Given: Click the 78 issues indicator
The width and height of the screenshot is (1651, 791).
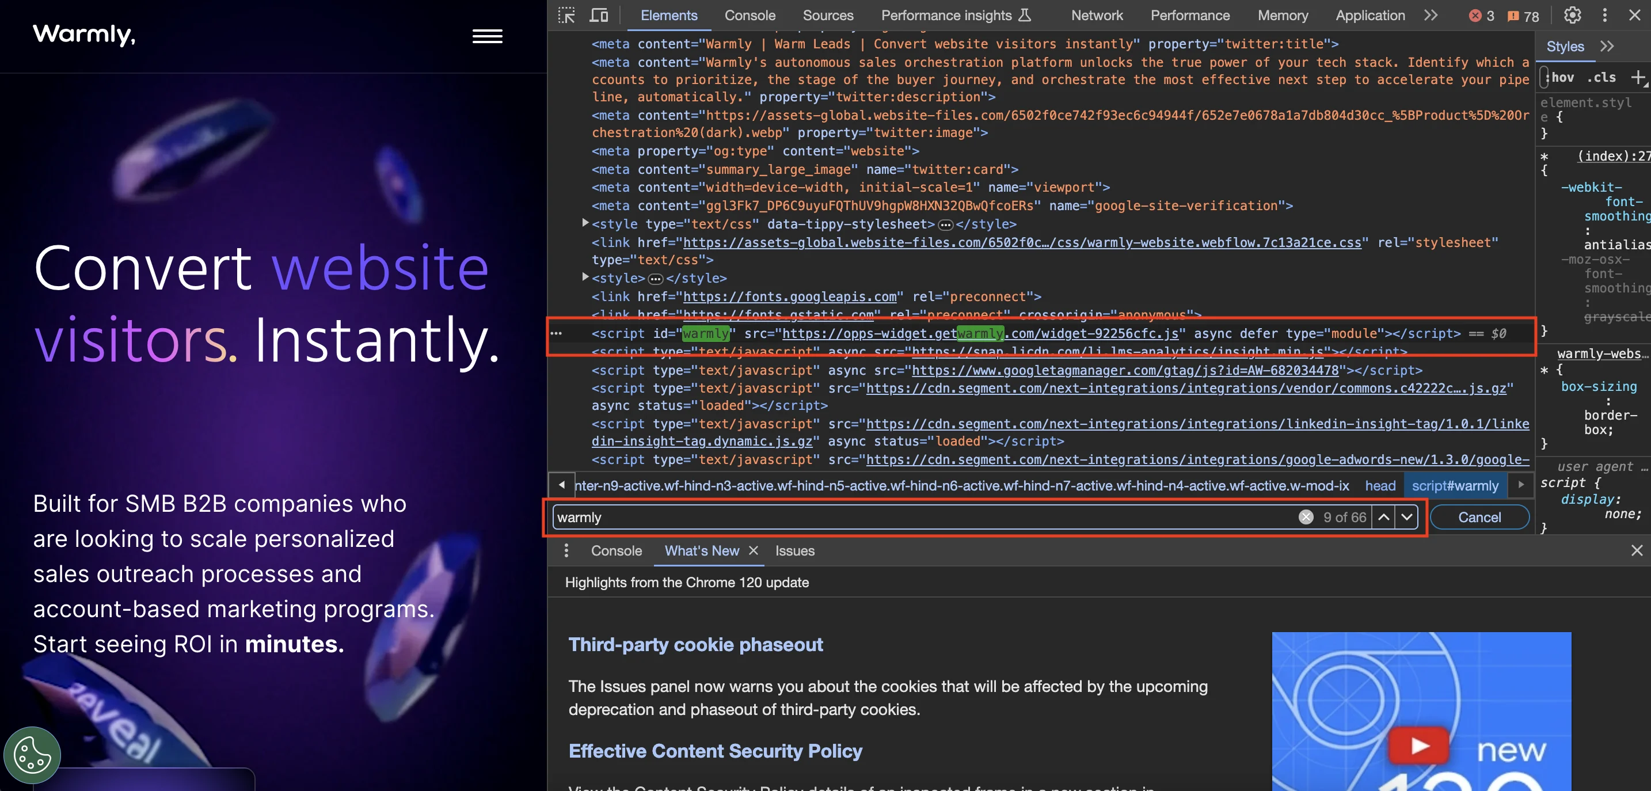Looking at the screenshot, I should (x=1523, y=16).
